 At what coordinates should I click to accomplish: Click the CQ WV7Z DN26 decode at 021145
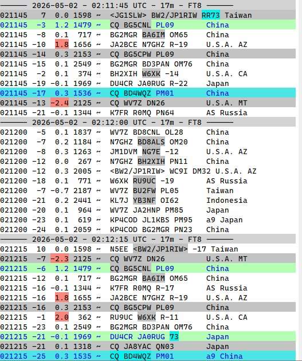(x=148, y=103)
